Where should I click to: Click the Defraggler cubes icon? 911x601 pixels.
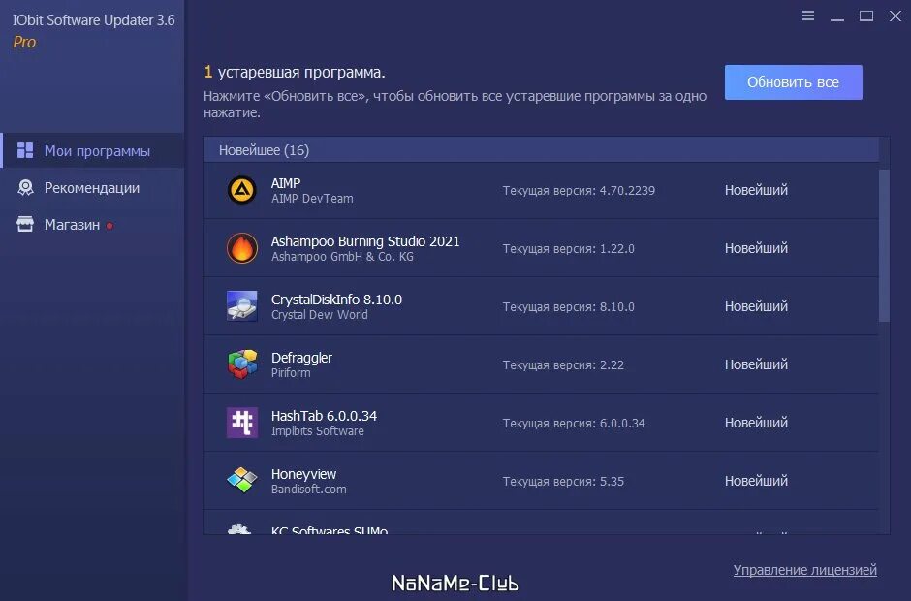tap(241, 364)
